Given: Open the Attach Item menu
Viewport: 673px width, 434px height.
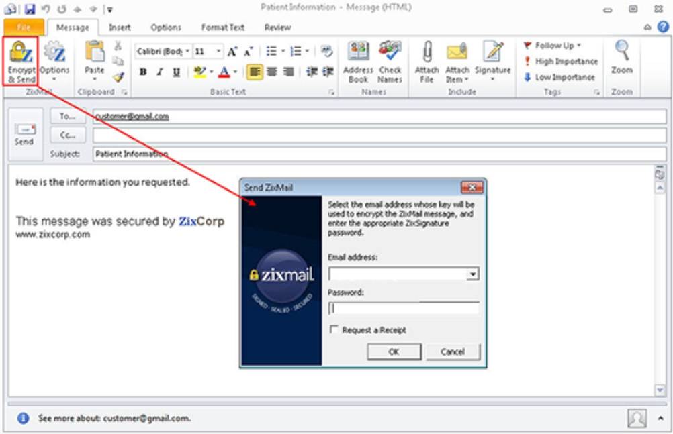Looking at the screenshot, I should [x=457, y=62].
